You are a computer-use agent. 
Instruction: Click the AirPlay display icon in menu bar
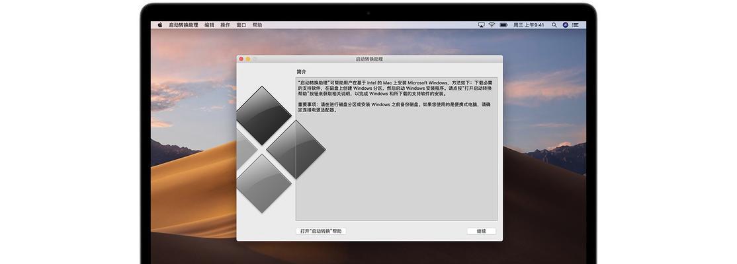(x=482, y=25)
